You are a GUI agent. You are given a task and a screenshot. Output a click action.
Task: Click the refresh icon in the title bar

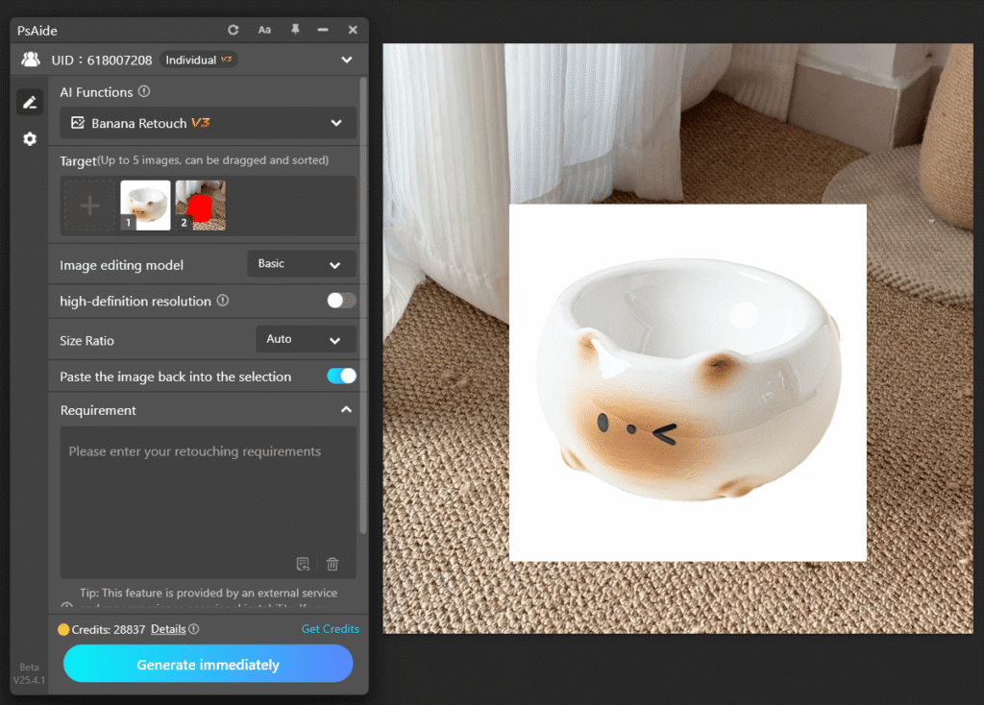click(233, 30)
